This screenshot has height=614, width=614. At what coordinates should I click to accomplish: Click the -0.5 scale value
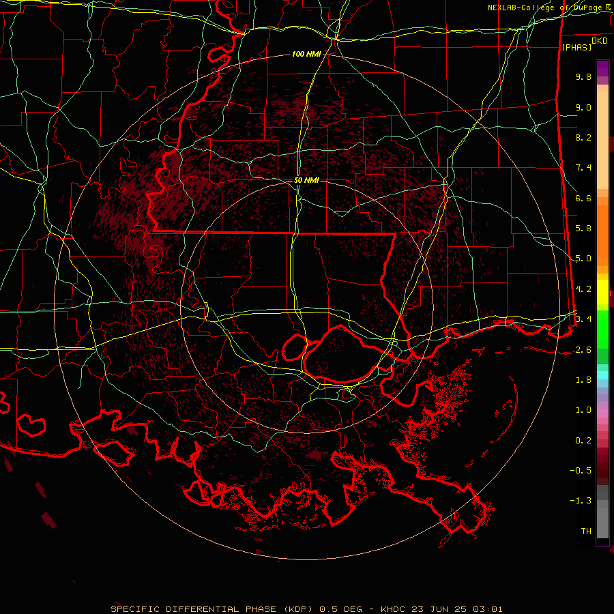(x=581, y=471)
